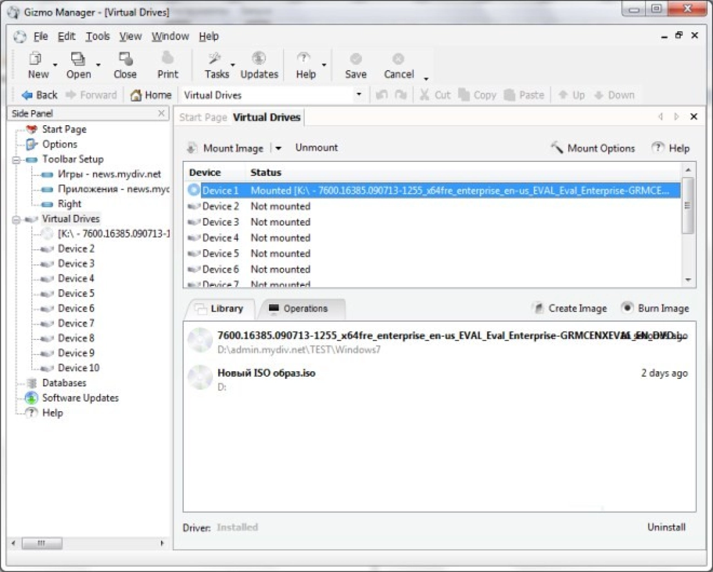Open the New button dropdown arrow
The height and width of the screenshot is (572, 713).
[55, 65]
